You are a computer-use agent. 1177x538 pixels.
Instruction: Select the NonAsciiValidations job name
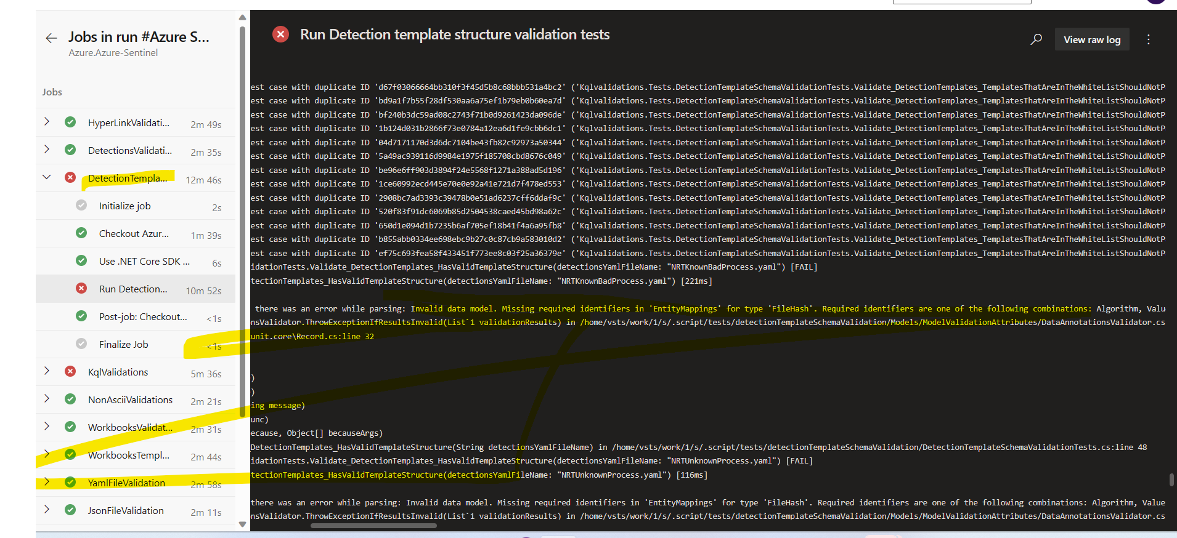(x=130, y=399)
